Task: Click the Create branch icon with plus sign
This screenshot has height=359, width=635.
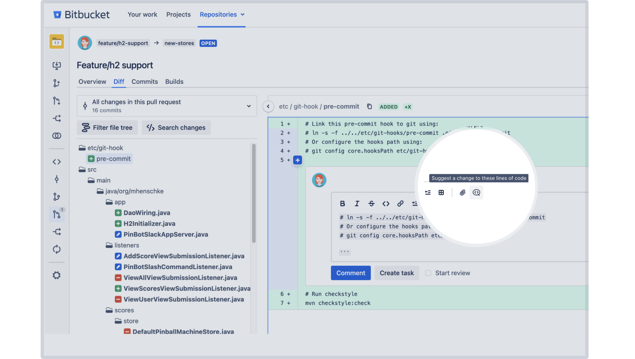Action: (57, 83)
